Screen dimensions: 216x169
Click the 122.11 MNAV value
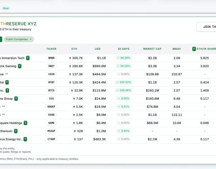point(177,115)
